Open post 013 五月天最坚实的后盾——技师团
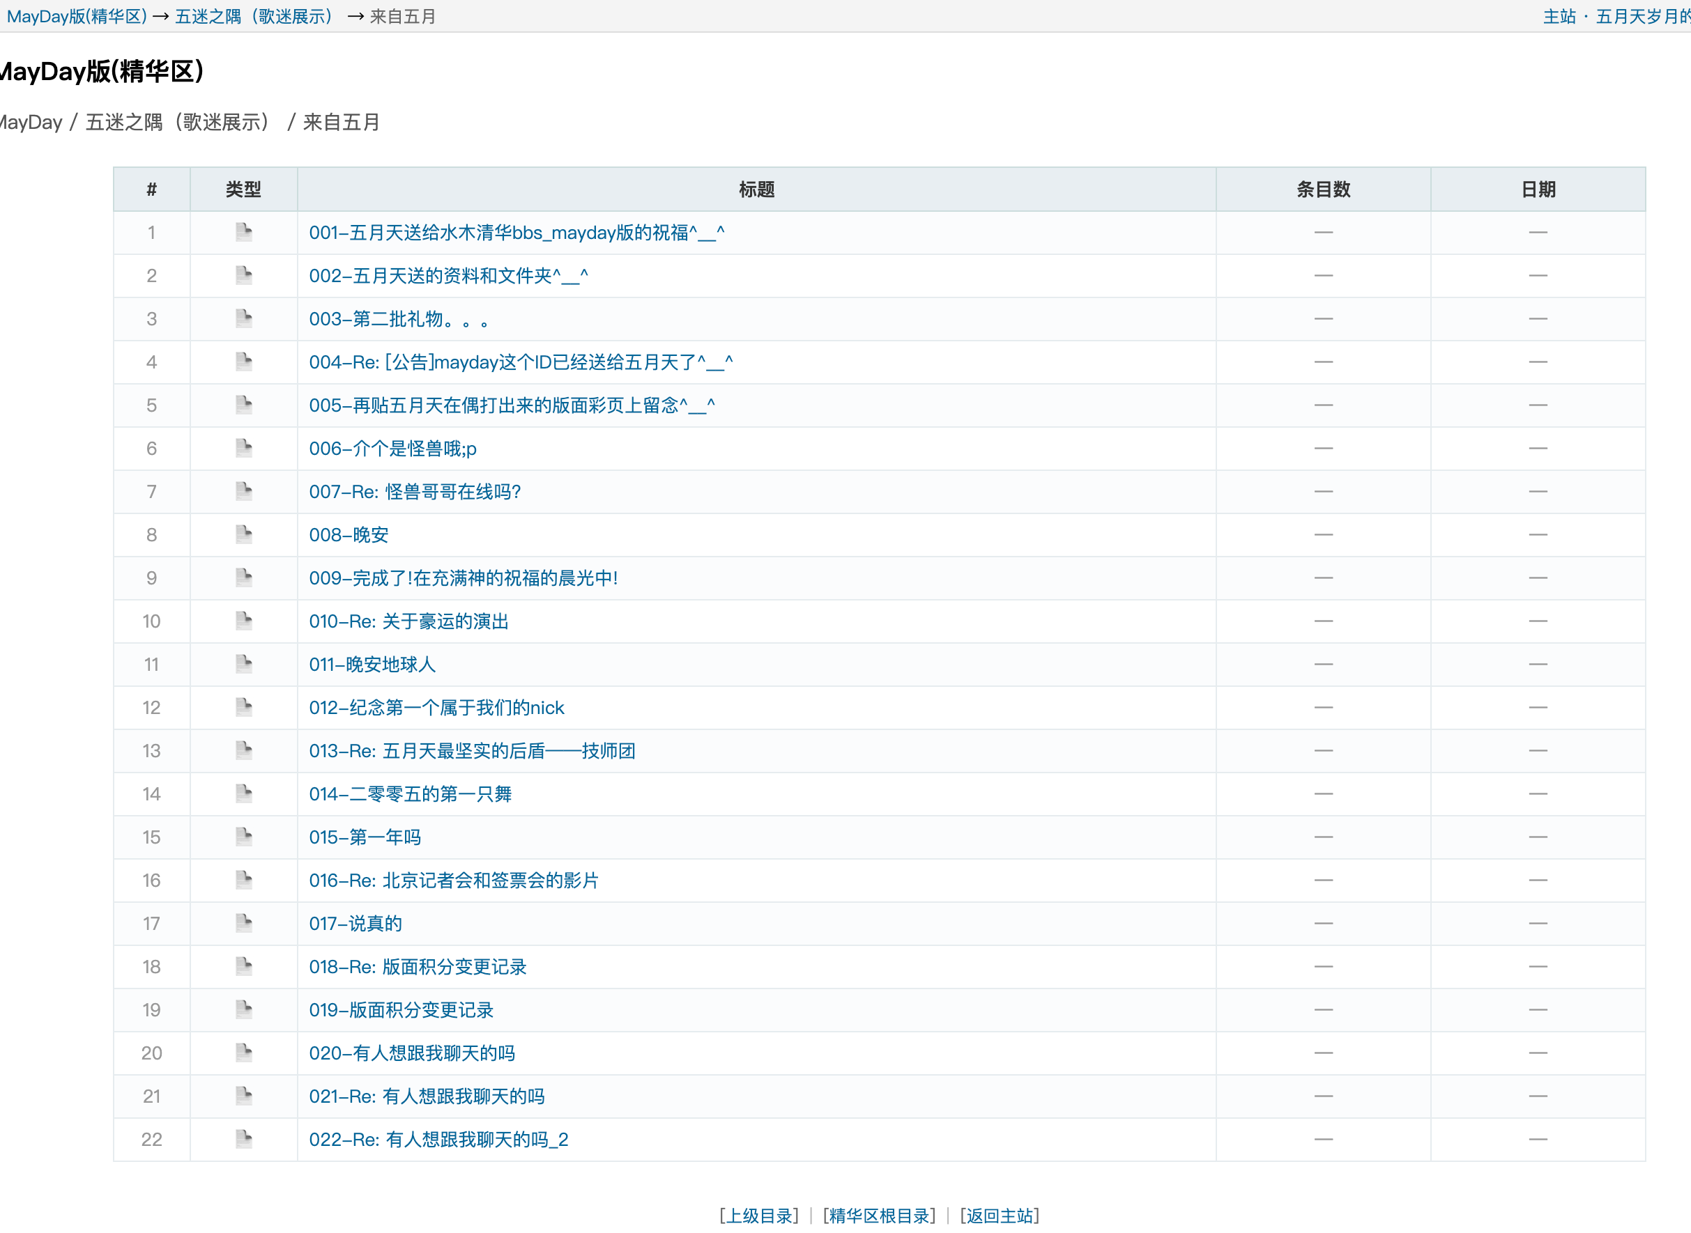Image resolution: width=1691 pixels, height=1233 pixels. click(473, 751)
